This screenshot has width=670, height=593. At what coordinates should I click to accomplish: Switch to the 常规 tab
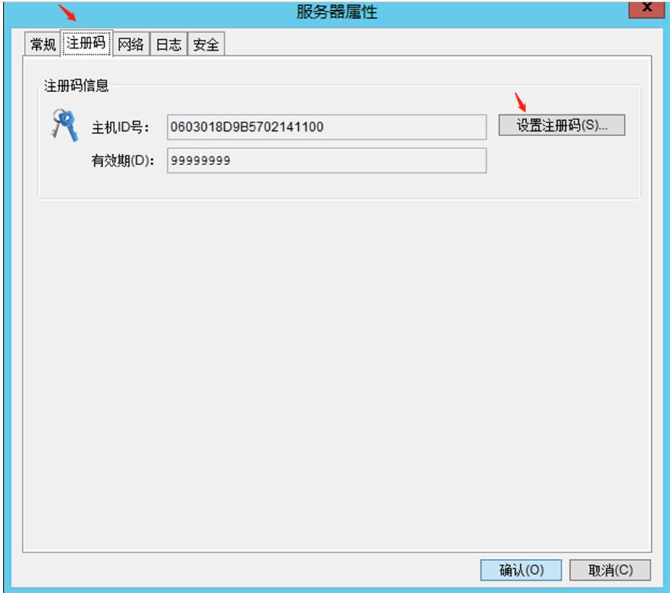tap(43, 45)
